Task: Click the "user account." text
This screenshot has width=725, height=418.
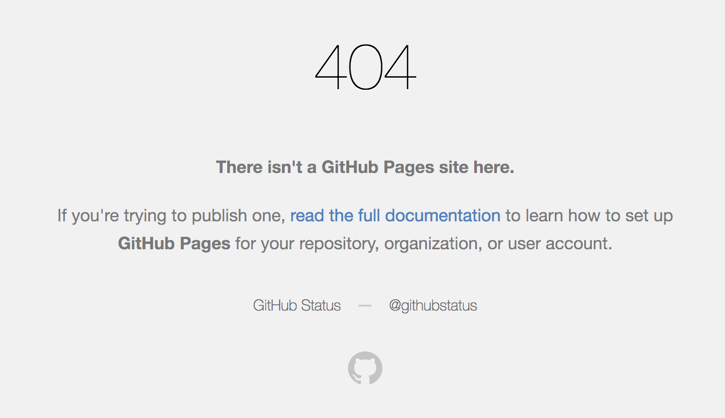Action: 560,244
